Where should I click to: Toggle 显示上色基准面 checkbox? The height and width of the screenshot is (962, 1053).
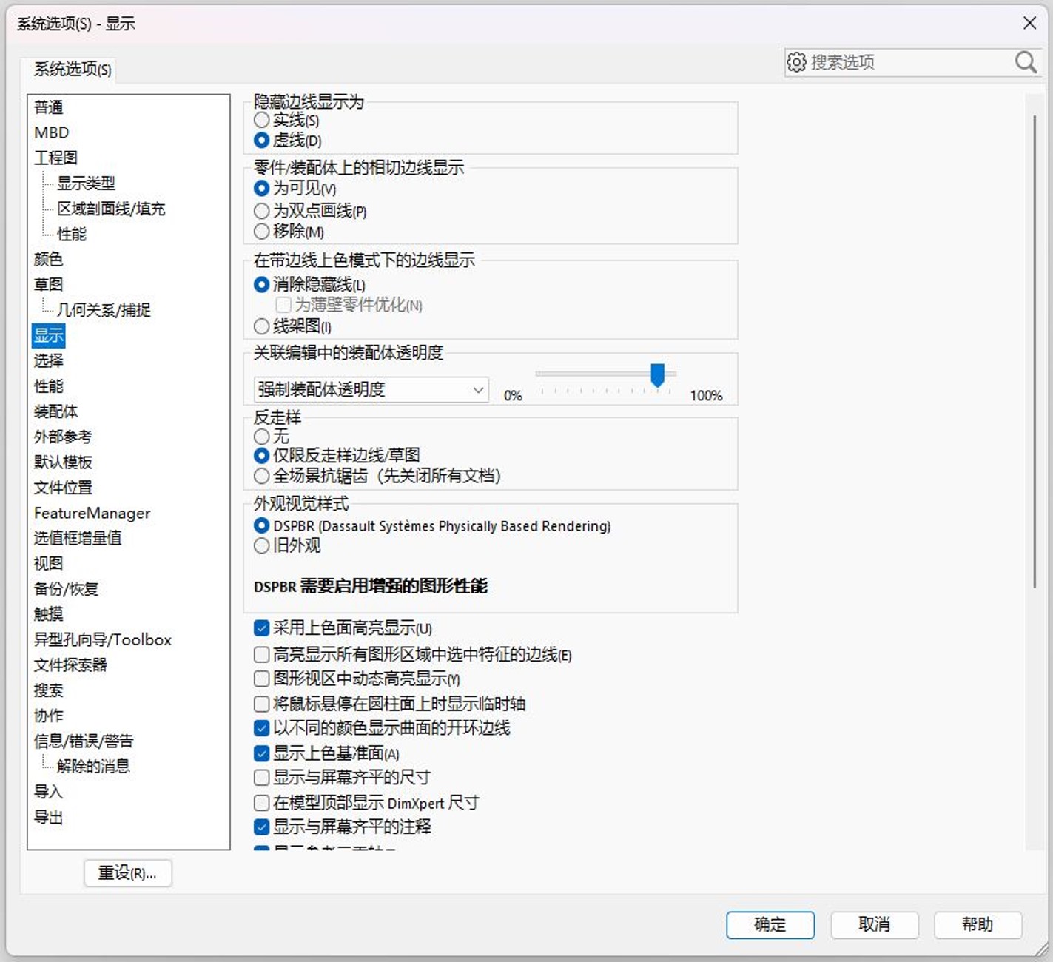pyautogui.click(x=261, y=753)
